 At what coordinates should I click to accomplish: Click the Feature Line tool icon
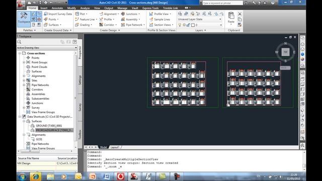click(x=77, y=19)
